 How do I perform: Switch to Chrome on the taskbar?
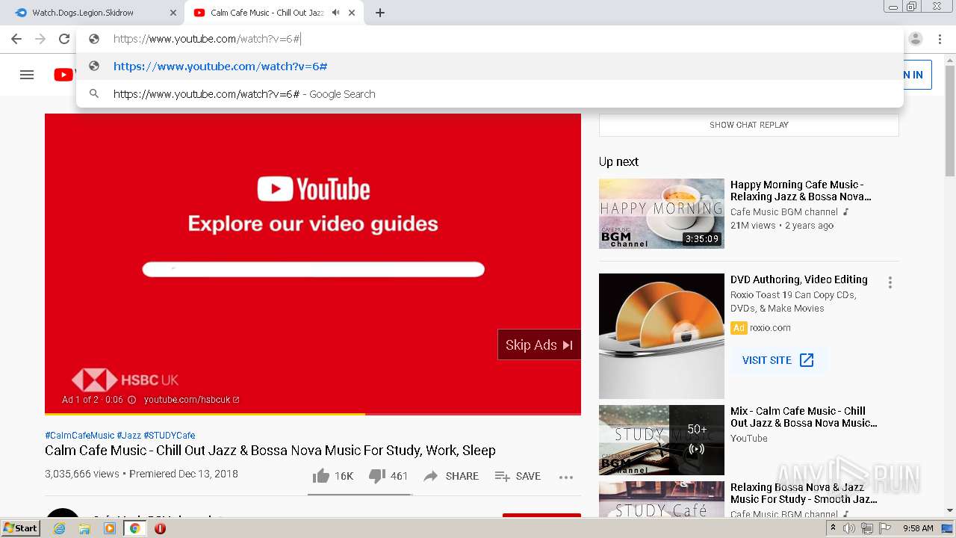(x=135, y=528)
